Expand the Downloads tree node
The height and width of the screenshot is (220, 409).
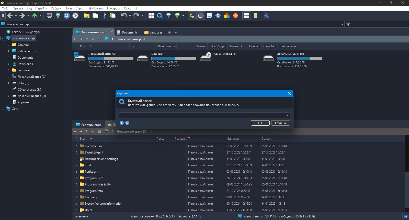tap(9, 64)
